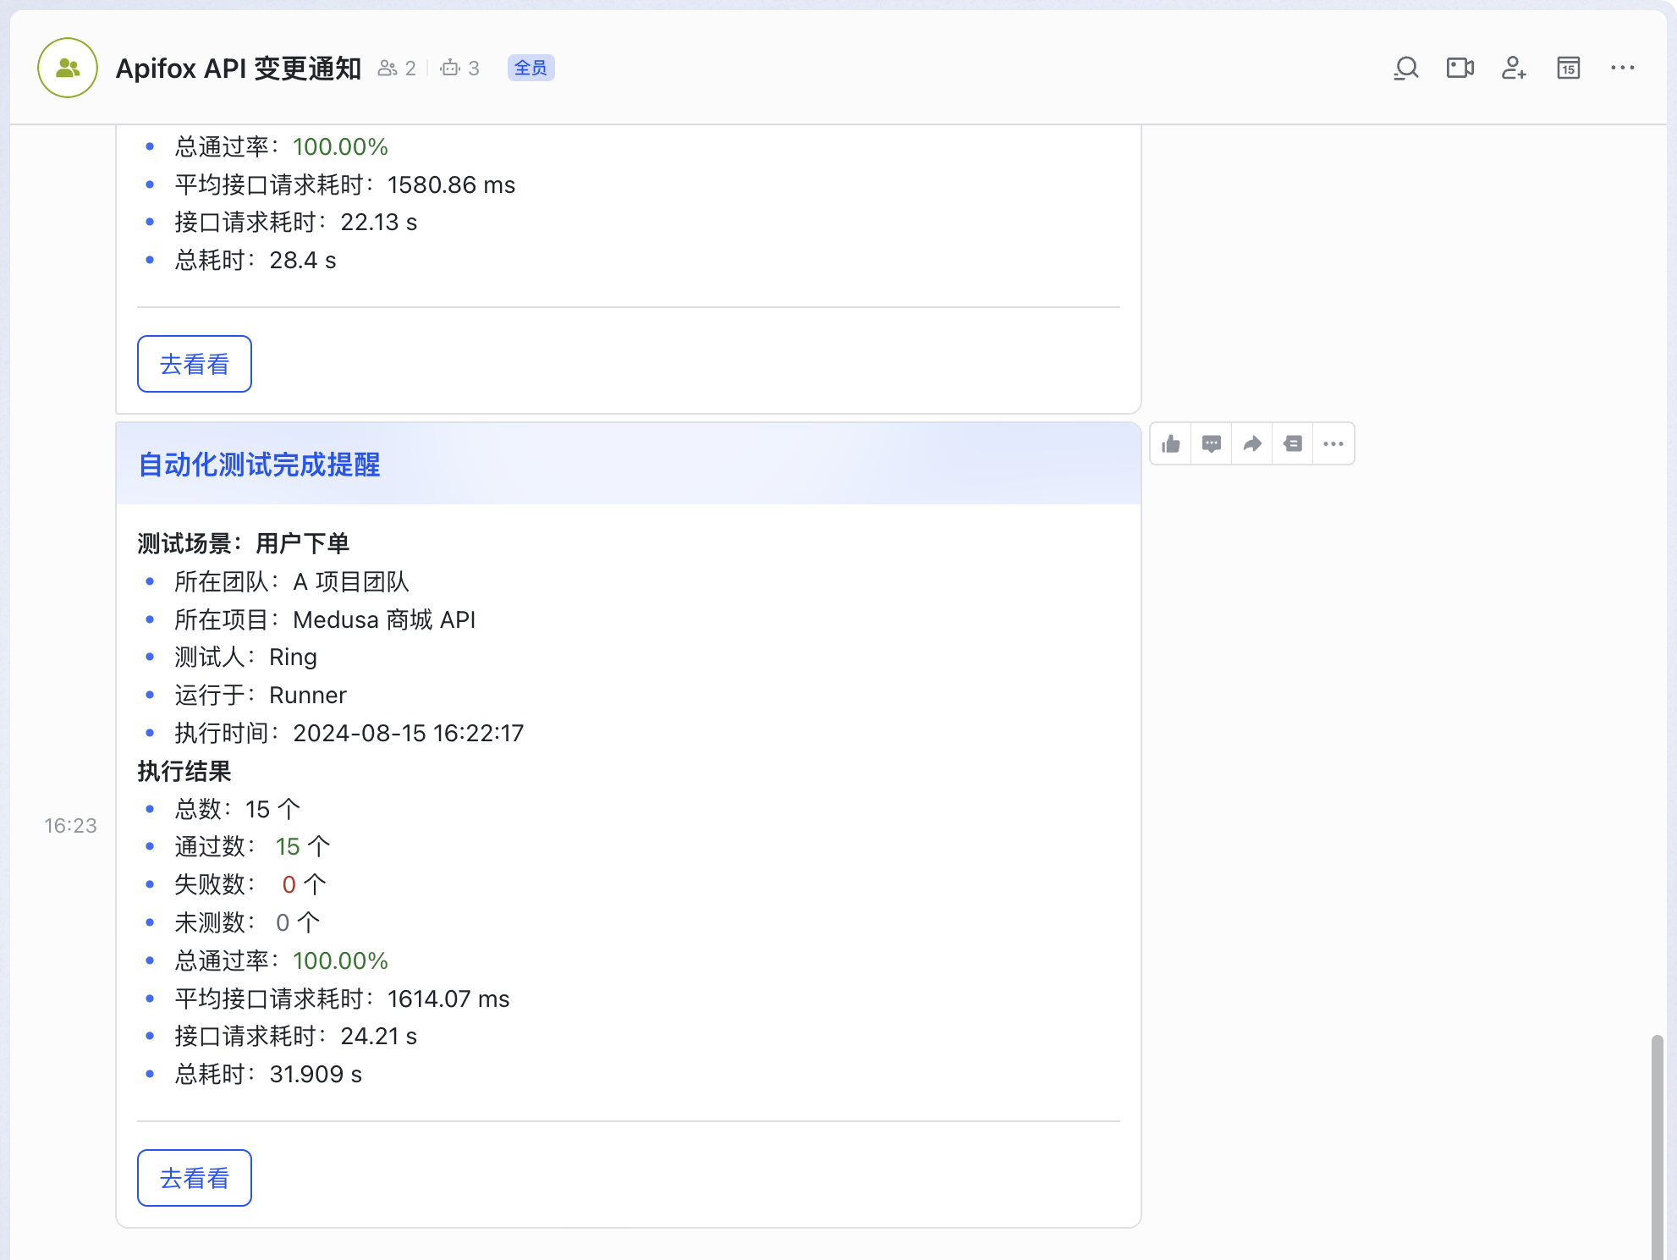Open the group calendar icon
1677x1260 pixels.
pyautogui.click(x=1568, y=68)
